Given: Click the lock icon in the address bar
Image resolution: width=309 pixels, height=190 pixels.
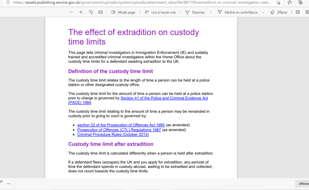Looking at the screenshot, I should (8, 2).
